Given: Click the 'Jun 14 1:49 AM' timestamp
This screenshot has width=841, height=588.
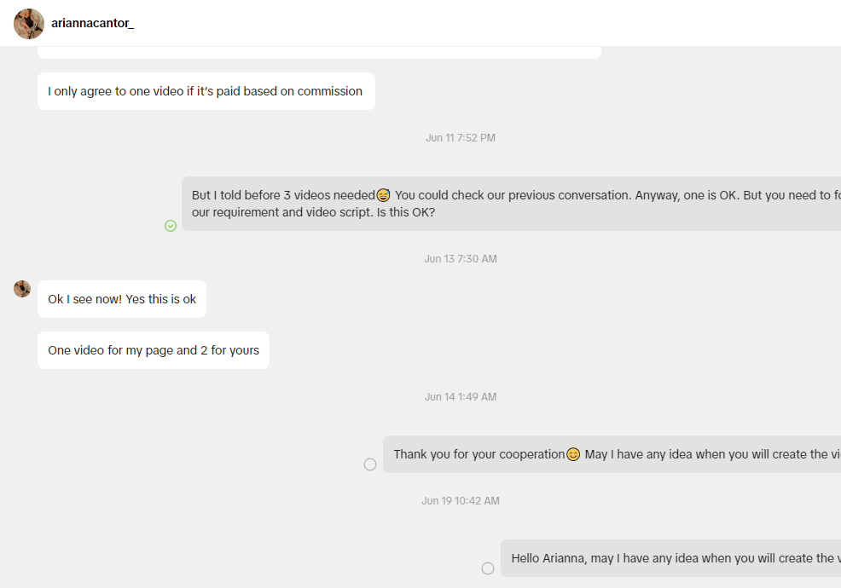Looking at the screenshot, I should click(461, 397).
